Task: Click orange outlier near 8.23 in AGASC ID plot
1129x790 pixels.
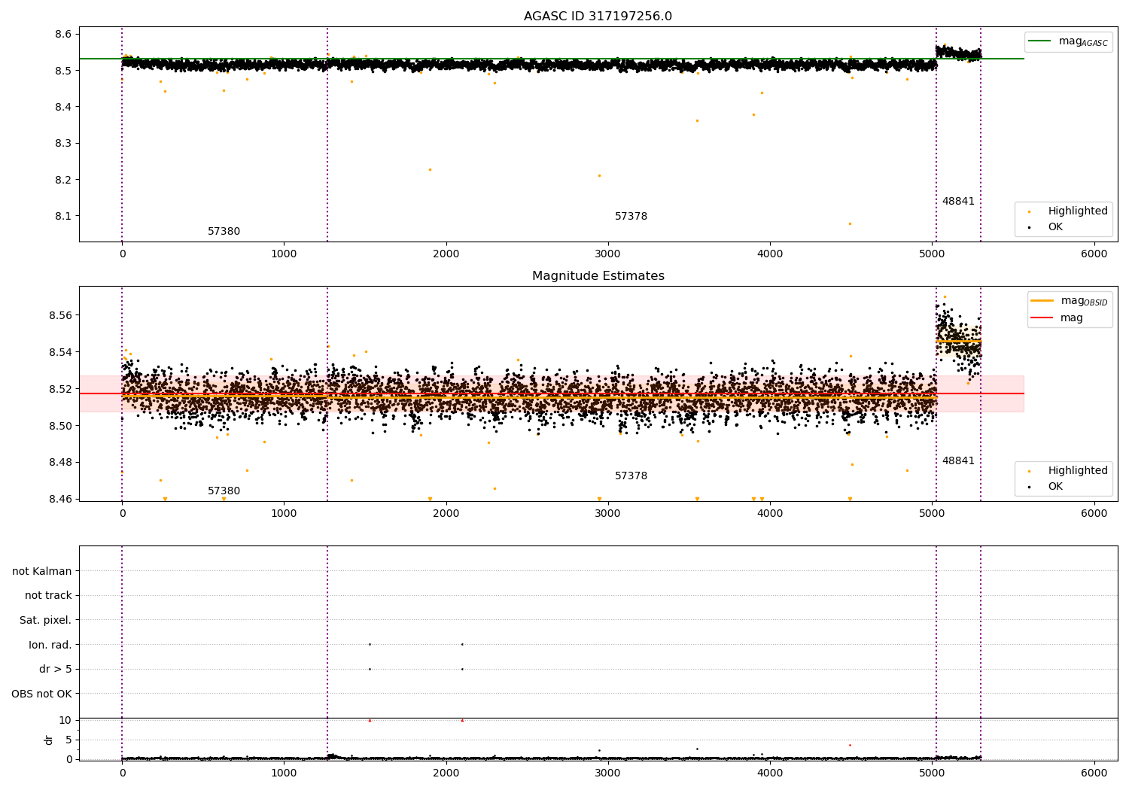Action: tap(430, 169)
